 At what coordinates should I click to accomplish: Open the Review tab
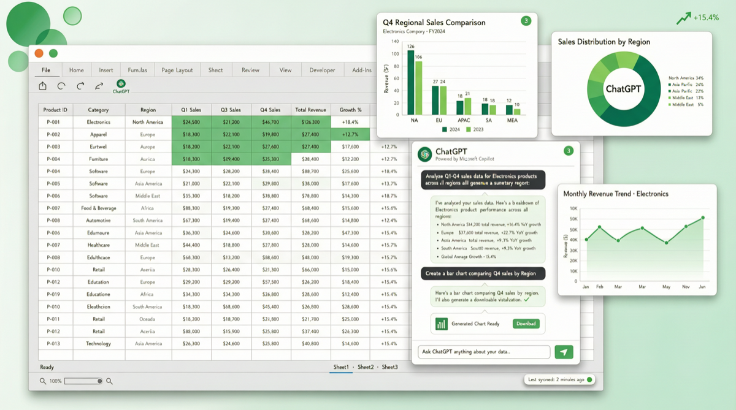250,70
